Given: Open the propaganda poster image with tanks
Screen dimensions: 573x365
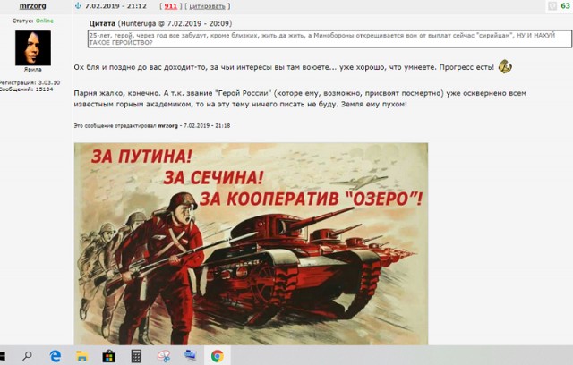Looking at the screenshot, I should (251, 244).
